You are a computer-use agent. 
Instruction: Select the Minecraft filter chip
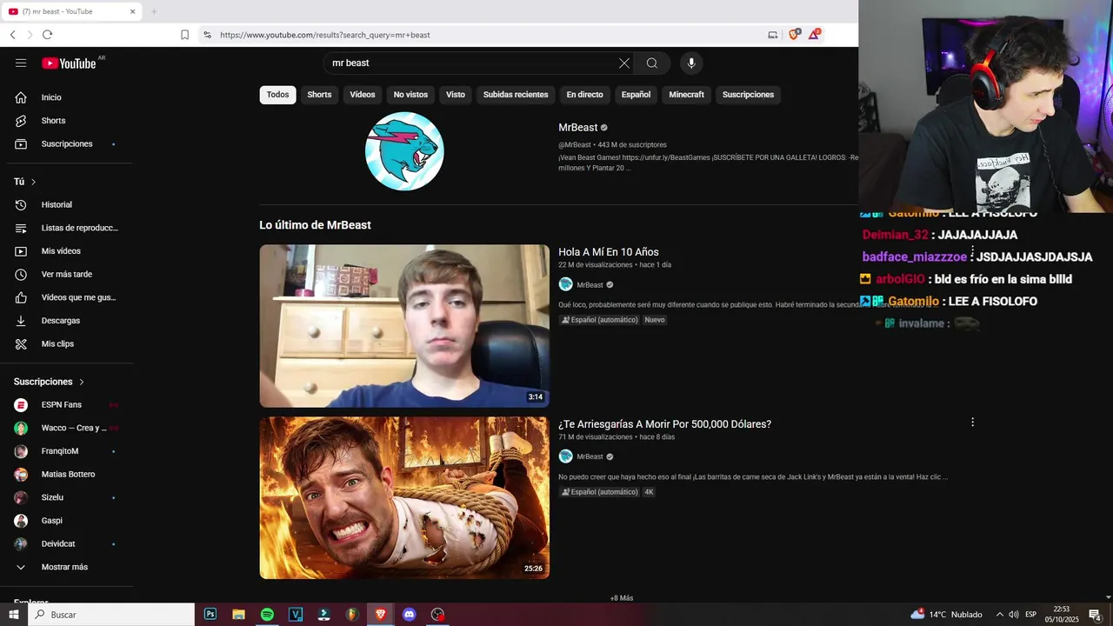pyautogui.click(x=686, y=95)
